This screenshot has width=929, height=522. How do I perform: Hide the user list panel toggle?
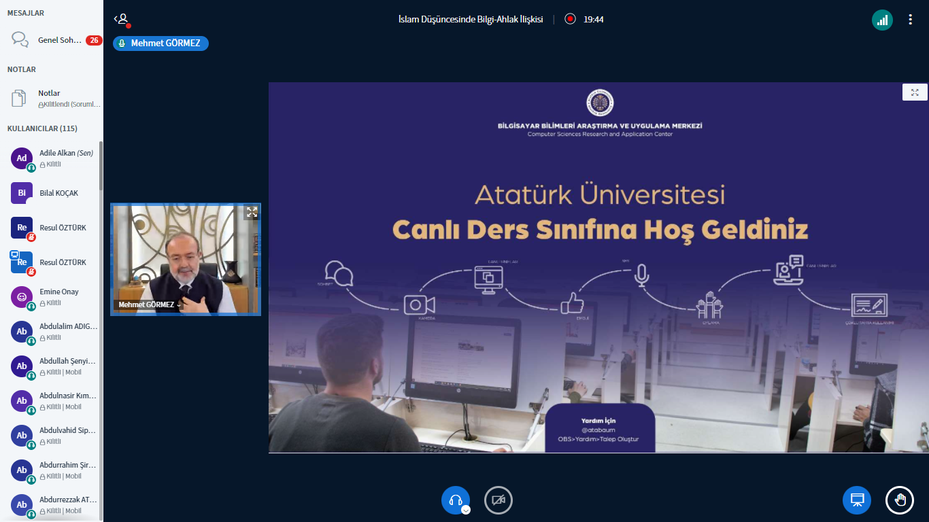tap(121, 20)
